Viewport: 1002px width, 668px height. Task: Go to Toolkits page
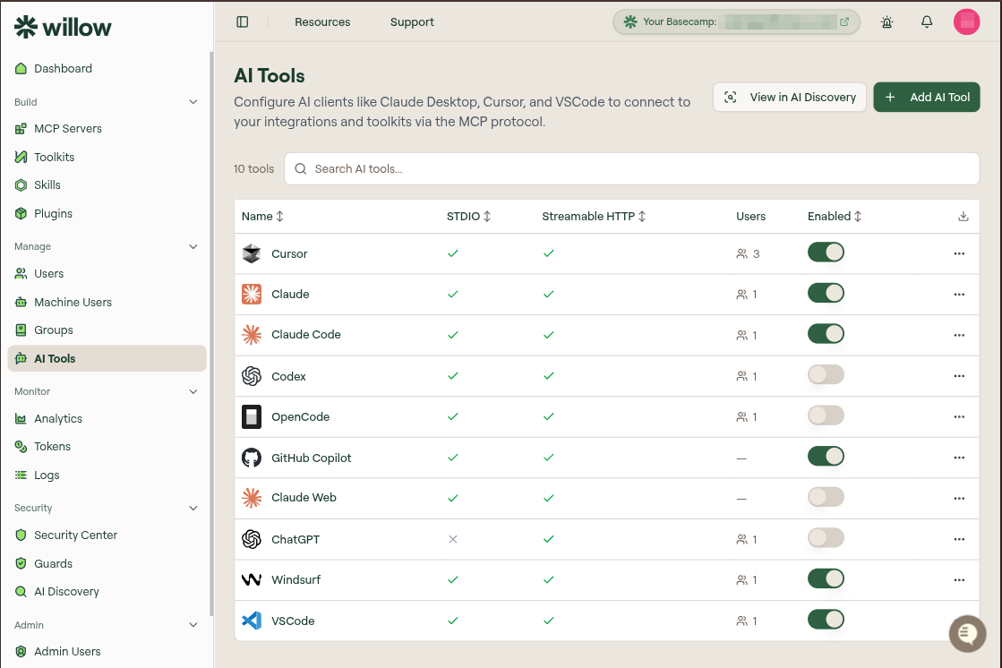(107, 158)
